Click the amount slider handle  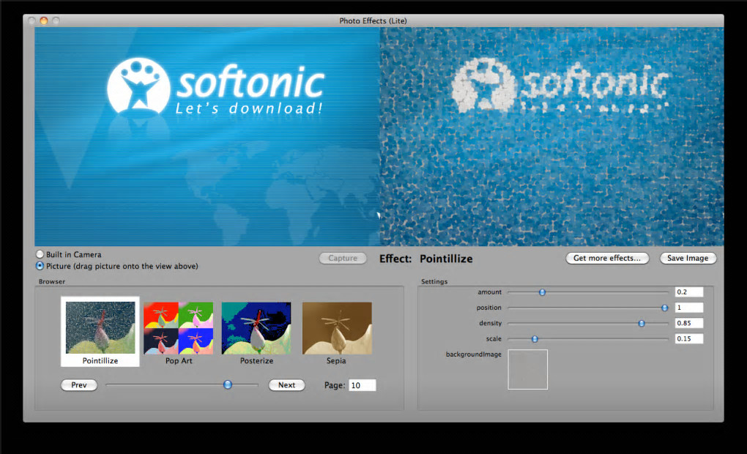[x=542, y=292]
